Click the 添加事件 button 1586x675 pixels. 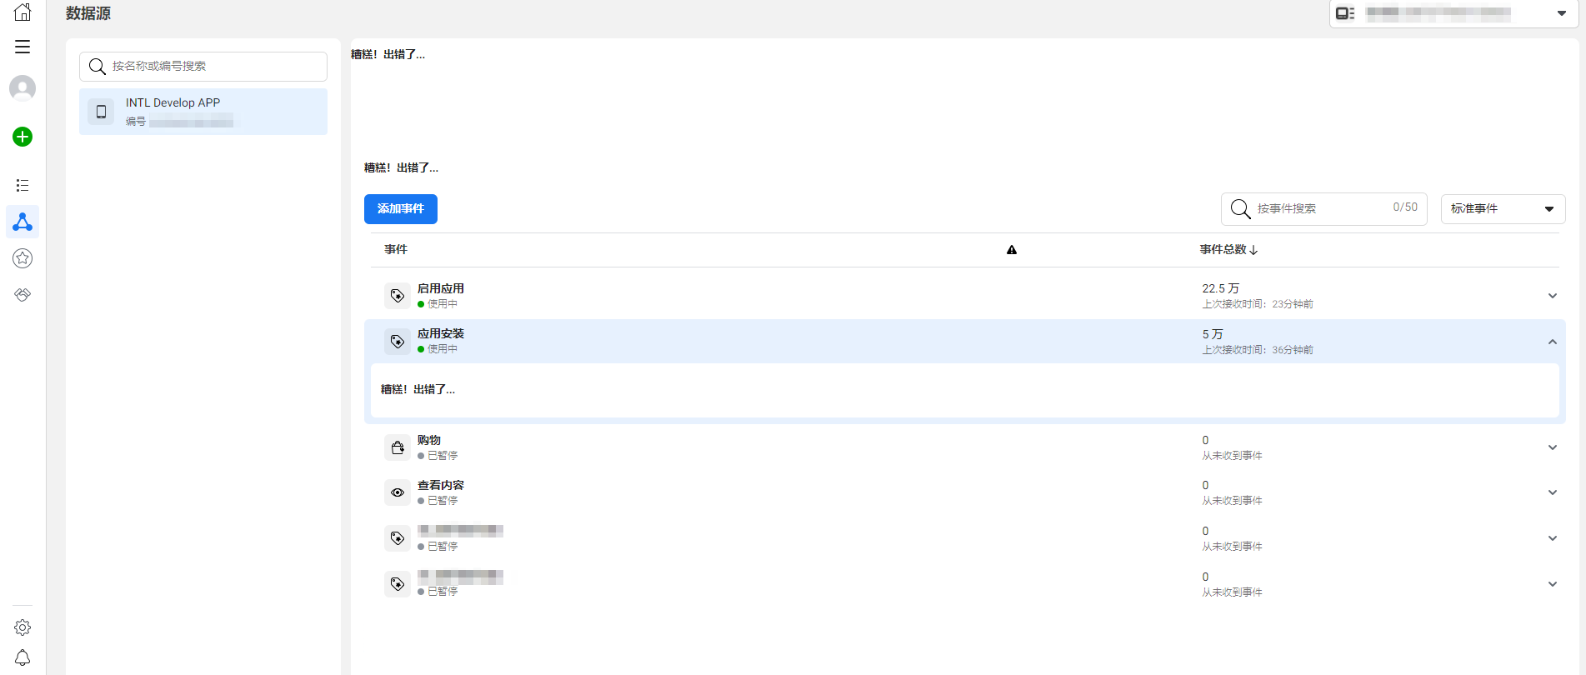point(400,209)
